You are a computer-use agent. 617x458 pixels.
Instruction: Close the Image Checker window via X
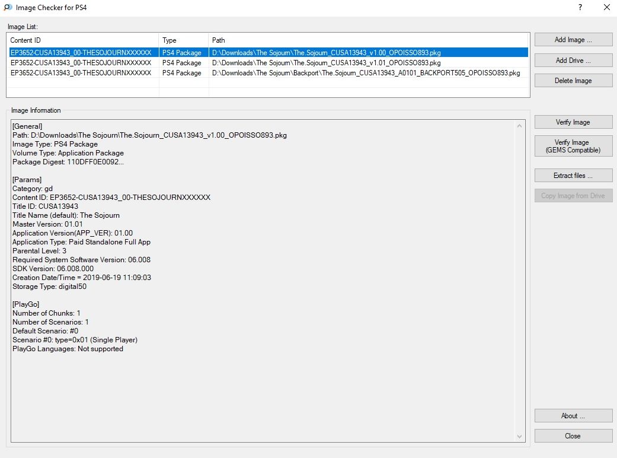pos(606,8)
